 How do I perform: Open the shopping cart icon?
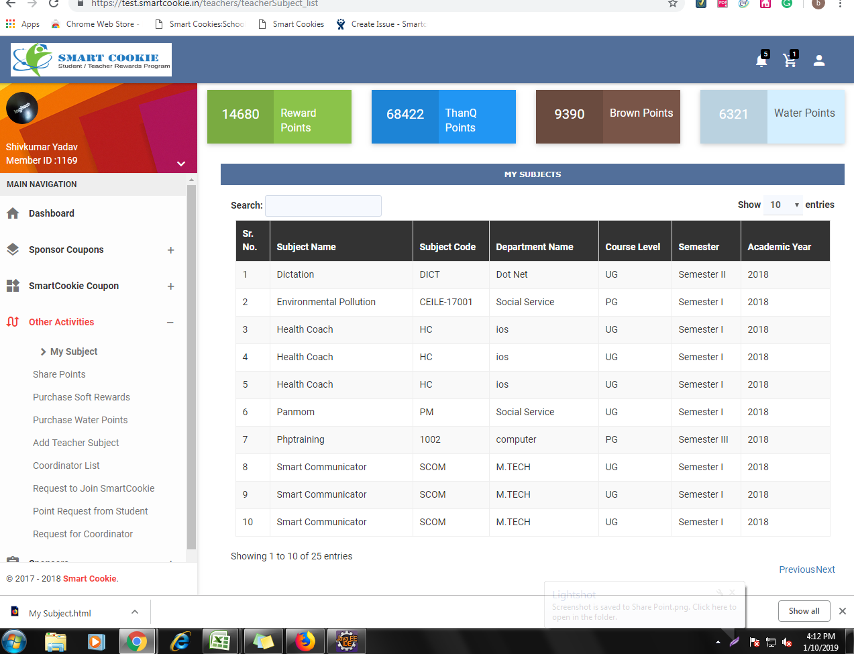tap(790, 61)
